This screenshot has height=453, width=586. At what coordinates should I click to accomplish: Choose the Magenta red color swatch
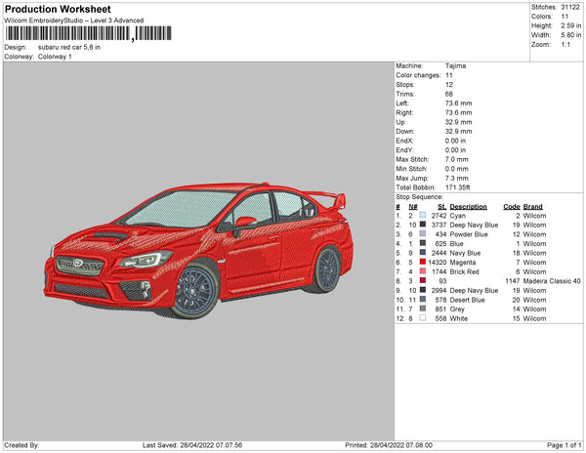pyautogui.click(x=423, y=262)
